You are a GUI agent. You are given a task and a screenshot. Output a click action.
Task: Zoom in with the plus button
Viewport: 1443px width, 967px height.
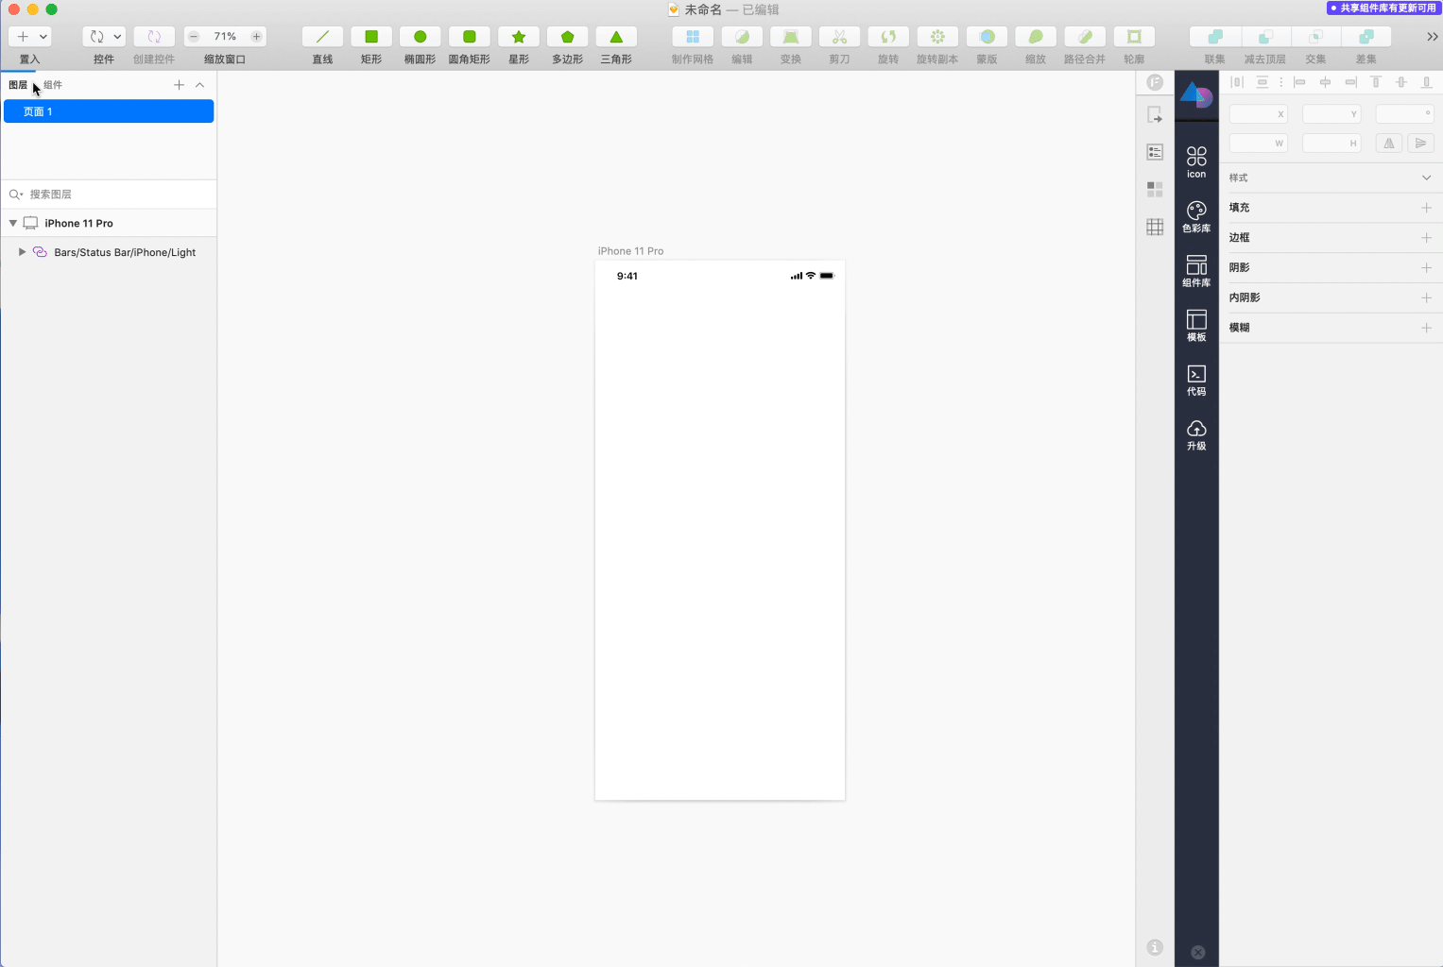(256, 37)
